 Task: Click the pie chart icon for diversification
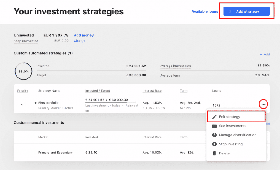[x=214, y=135]
